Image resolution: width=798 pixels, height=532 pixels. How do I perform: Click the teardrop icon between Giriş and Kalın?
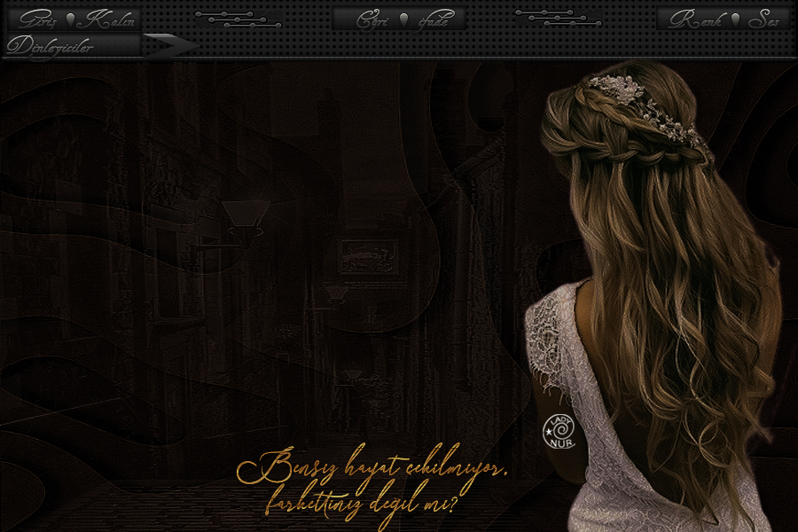tap(72, 20)
